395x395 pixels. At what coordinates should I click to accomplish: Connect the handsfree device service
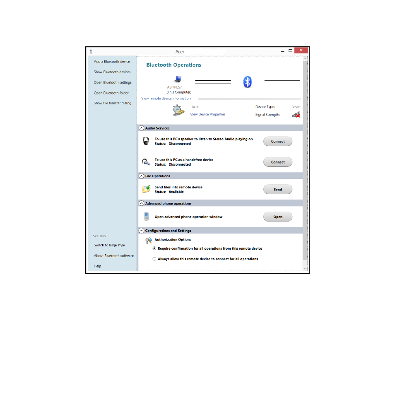278,162
